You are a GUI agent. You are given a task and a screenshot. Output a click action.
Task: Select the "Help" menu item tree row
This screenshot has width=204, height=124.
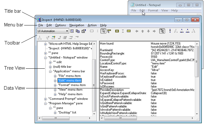click(70, 94)
